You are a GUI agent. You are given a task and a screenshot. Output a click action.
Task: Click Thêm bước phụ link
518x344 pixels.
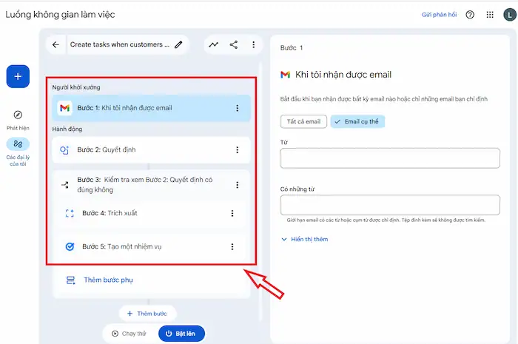[108, 280]
